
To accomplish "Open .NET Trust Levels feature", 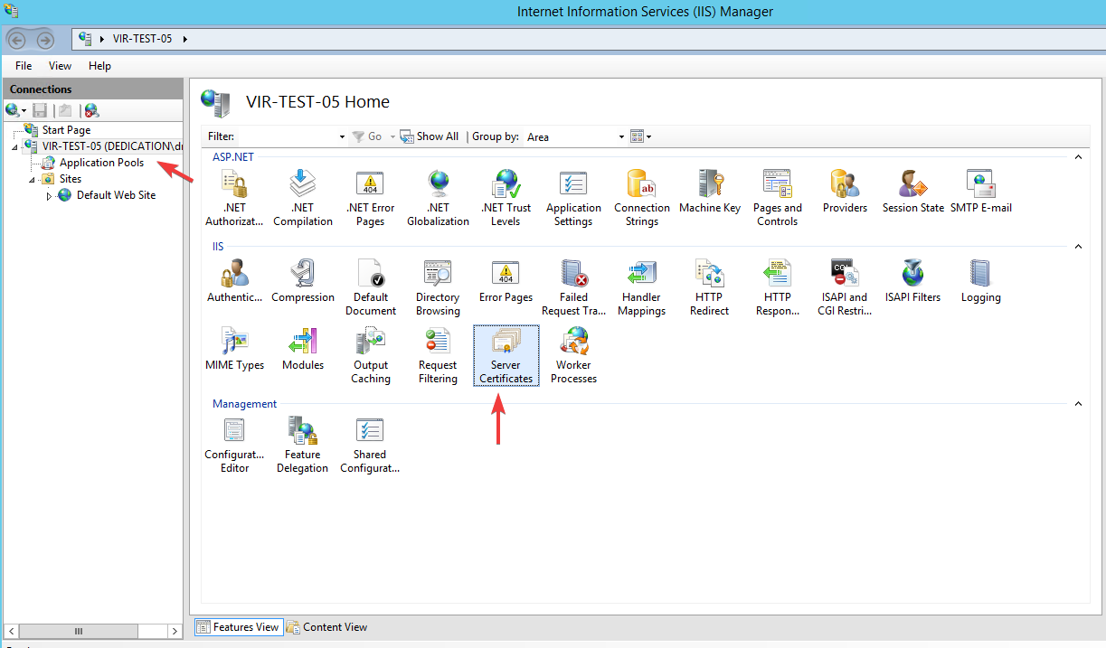I will pos(506,199).
